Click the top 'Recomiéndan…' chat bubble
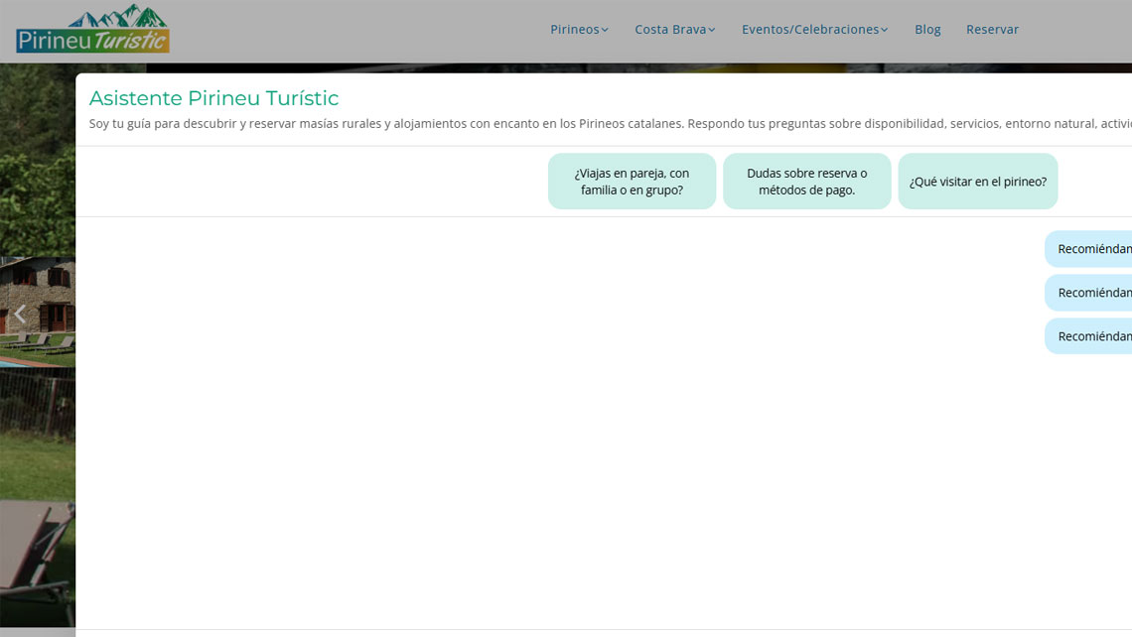This screenshot has width=1132, height=637. click(1090, 249)
